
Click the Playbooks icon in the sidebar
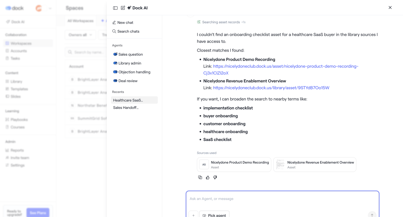point(7,120)
